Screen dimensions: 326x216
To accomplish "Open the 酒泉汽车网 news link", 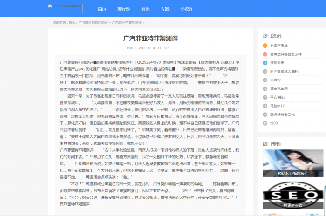I will pyautogui.click(x=278, y=88).
